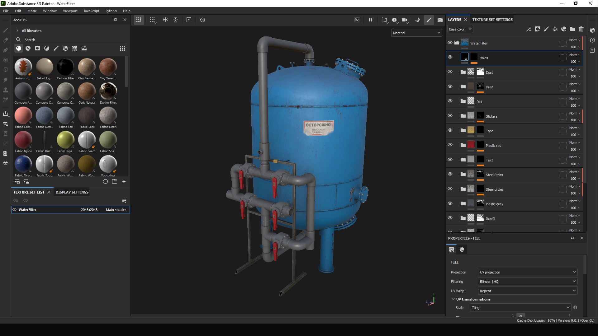
Task: Add a fill layer icon in Layers panel
Action: click(555, 29)
